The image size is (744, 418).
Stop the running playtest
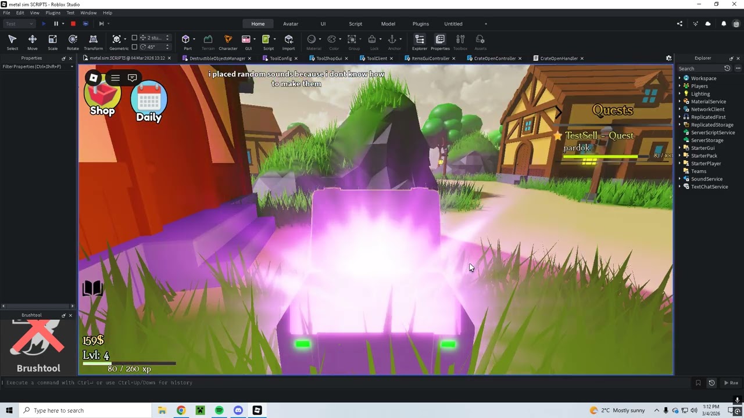73,24
